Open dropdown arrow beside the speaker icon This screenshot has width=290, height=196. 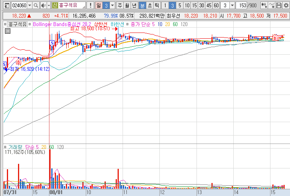tap(49, 5)
